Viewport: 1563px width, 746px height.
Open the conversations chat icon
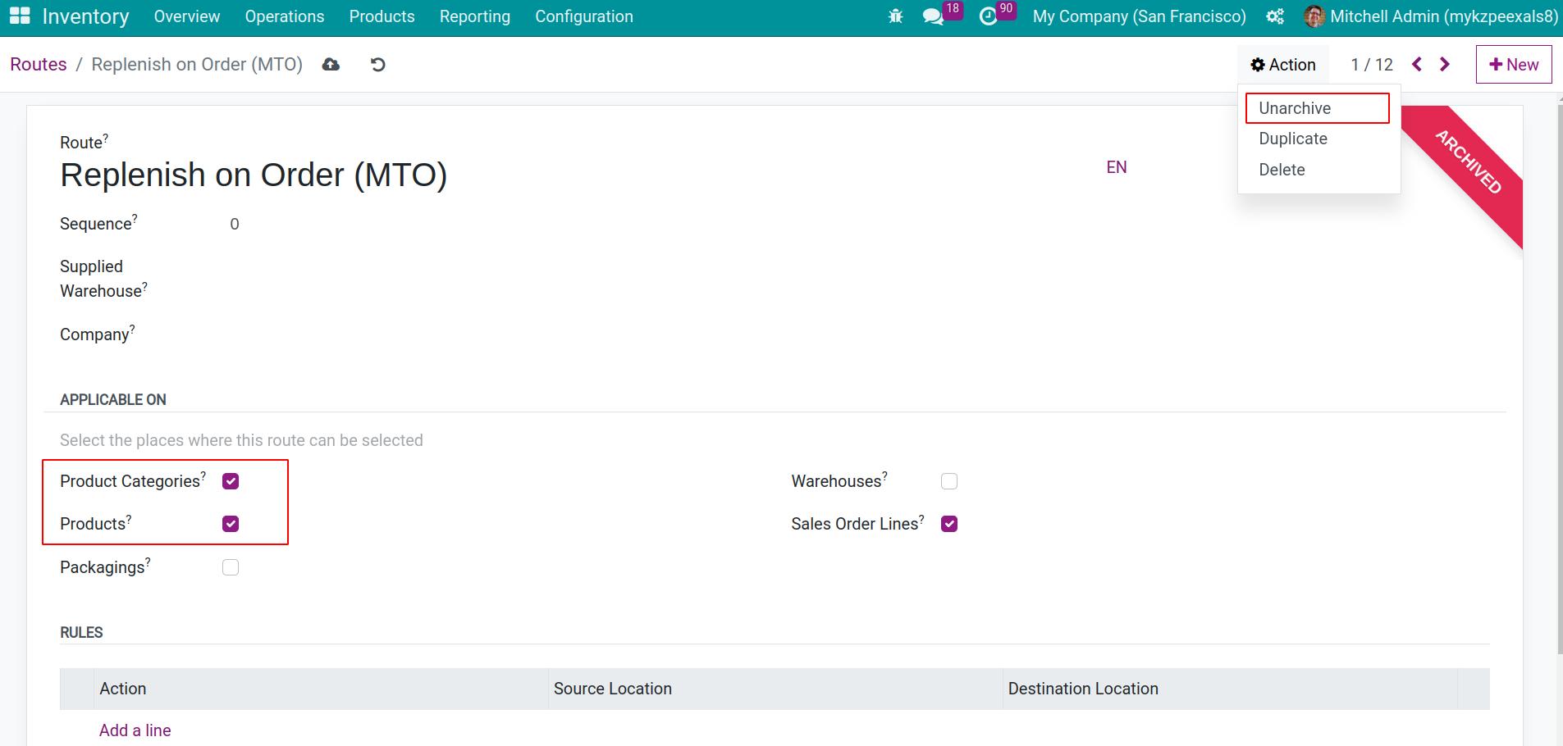933,16
